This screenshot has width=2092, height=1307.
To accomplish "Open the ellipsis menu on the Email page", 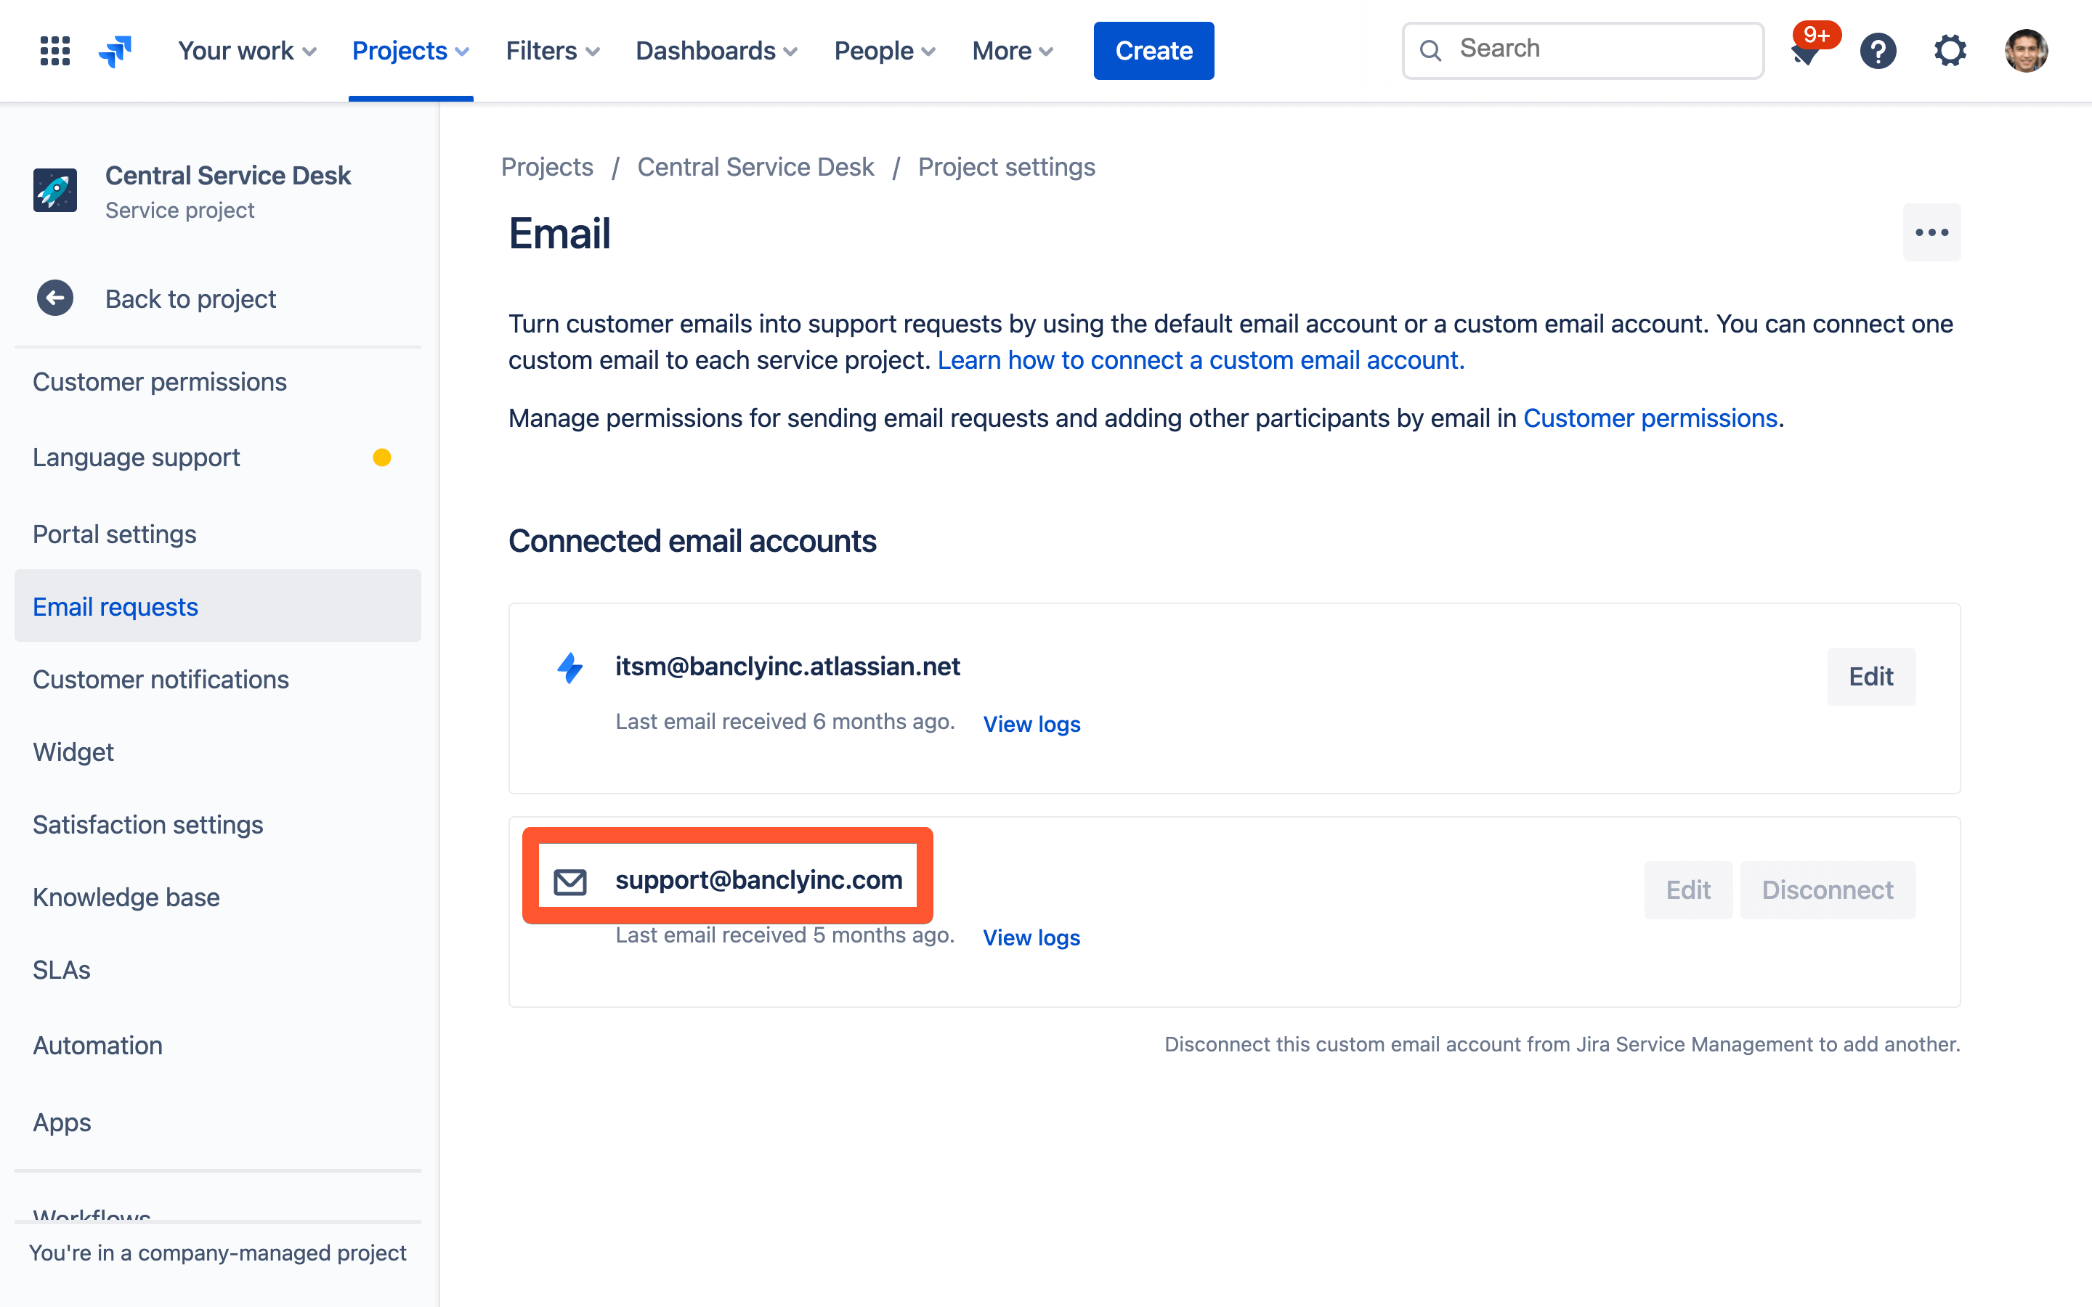I will click(1932, 232).
